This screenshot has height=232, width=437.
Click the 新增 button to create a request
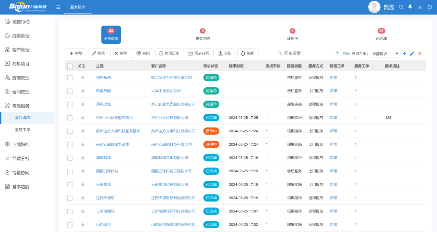76,53
